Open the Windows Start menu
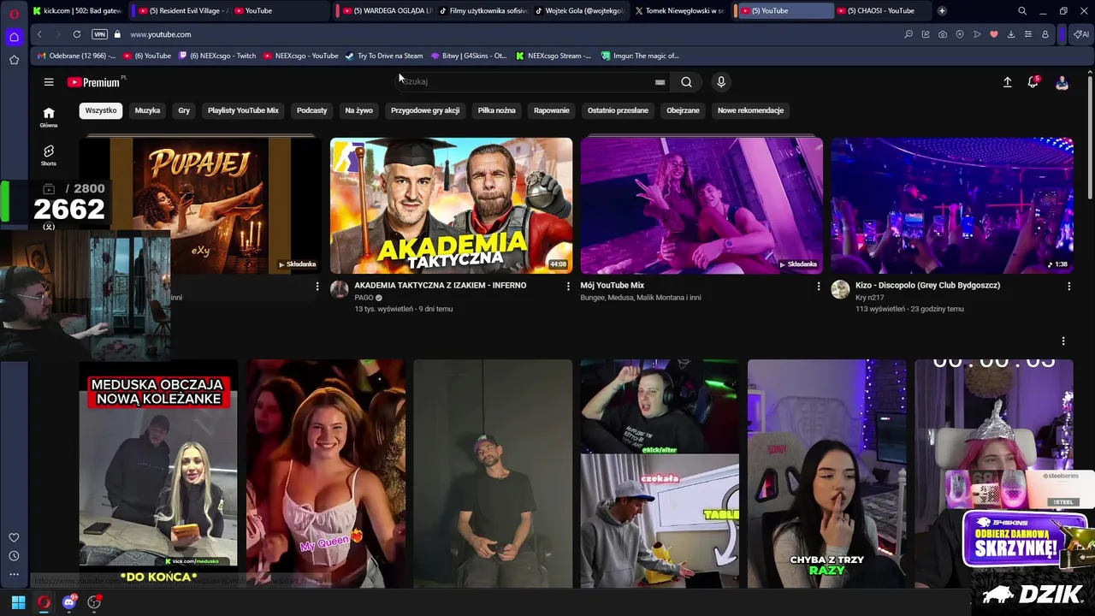 coord(18,602)
